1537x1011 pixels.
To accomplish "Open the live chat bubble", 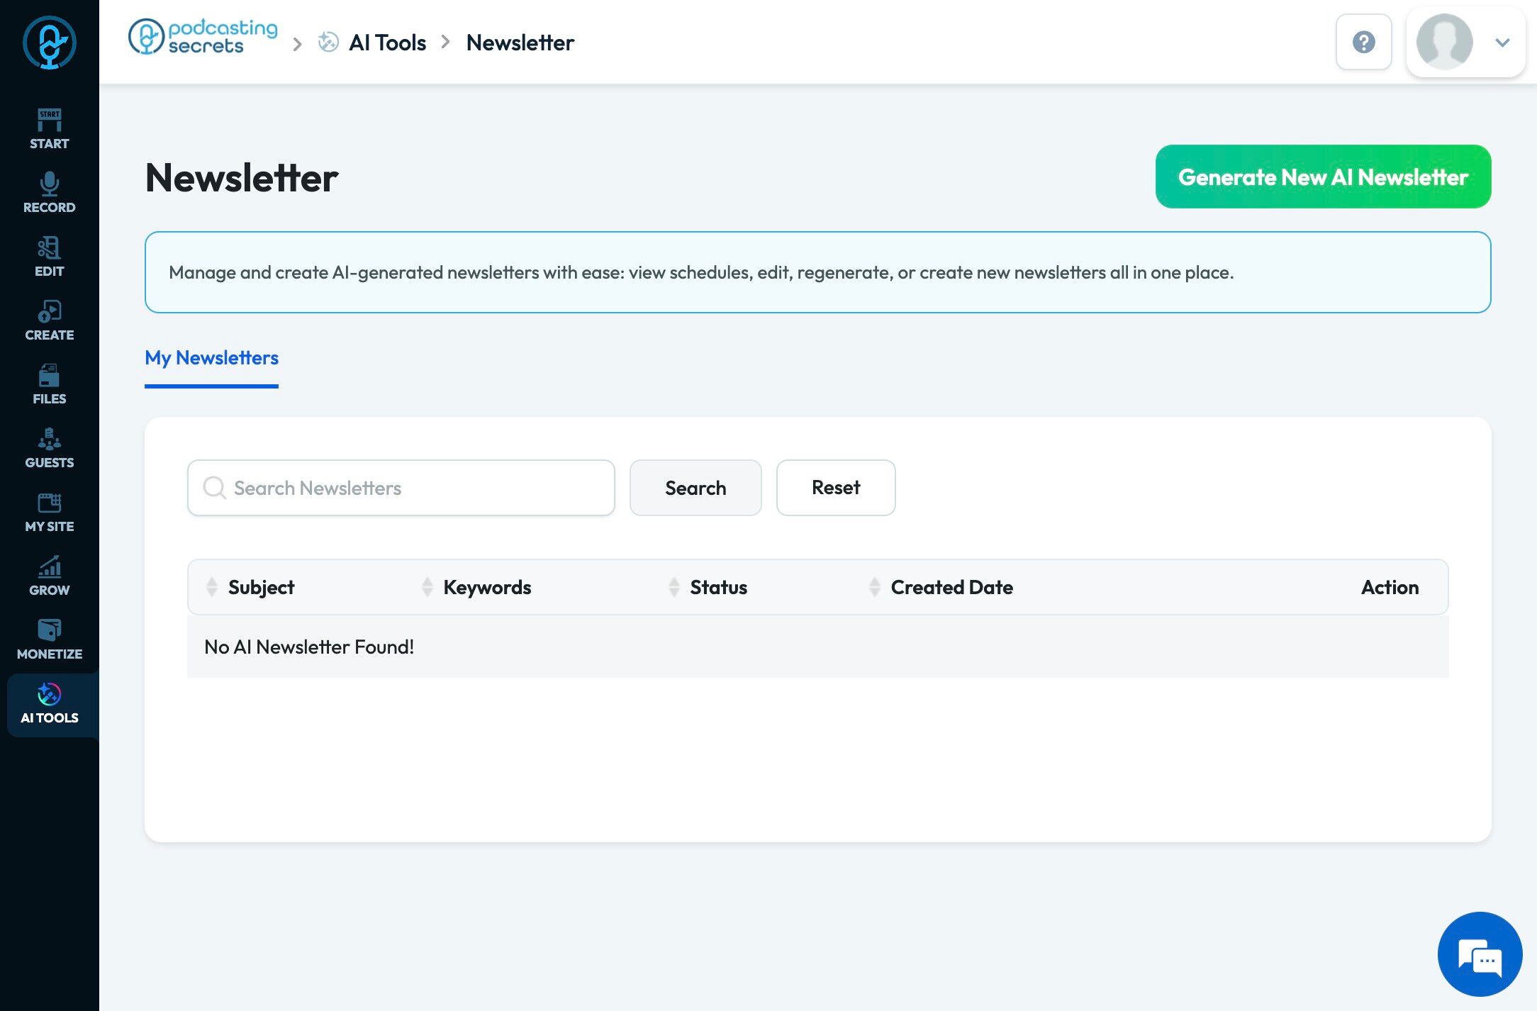I will coord(1480,954).
